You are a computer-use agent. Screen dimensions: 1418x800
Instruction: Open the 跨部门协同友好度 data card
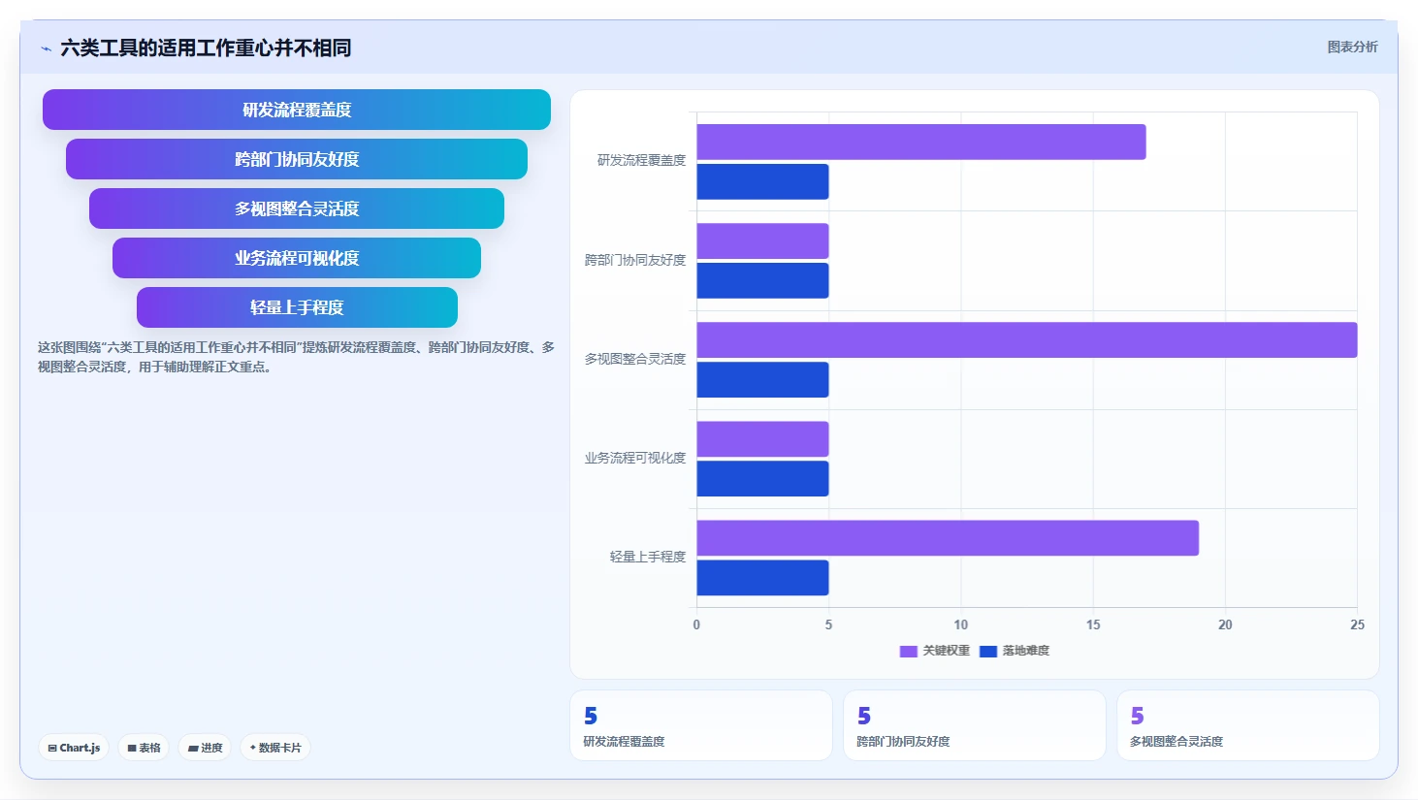tap(975, 725)
